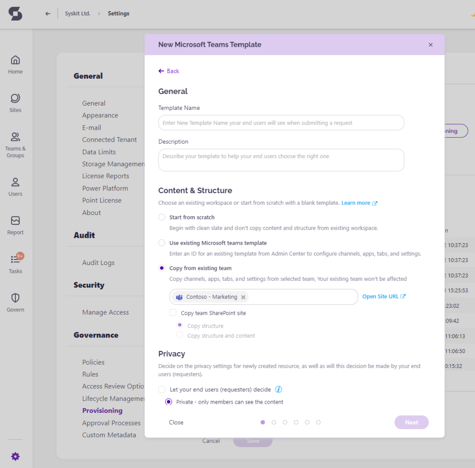Check Let your end users decide

(x=162, y=389)
